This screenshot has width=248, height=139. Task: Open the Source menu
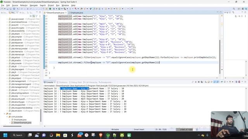pos(15,5)
